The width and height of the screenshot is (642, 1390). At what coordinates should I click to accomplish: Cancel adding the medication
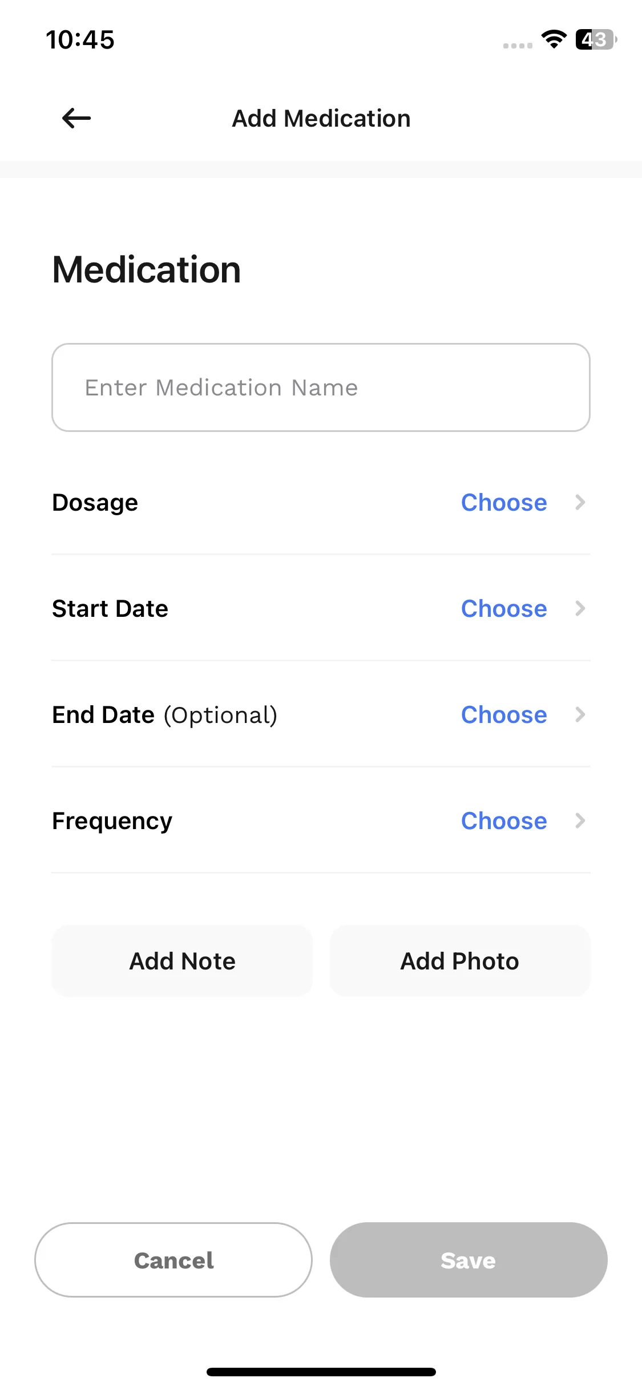click(x=173, y=1260)
